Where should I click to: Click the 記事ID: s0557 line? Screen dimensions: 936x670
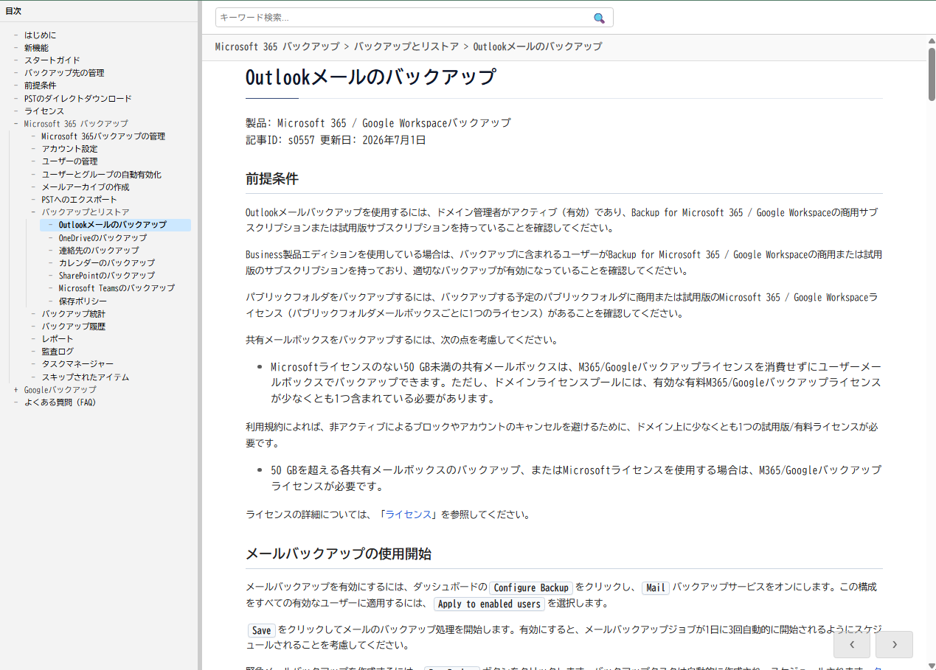pos(336,140)
